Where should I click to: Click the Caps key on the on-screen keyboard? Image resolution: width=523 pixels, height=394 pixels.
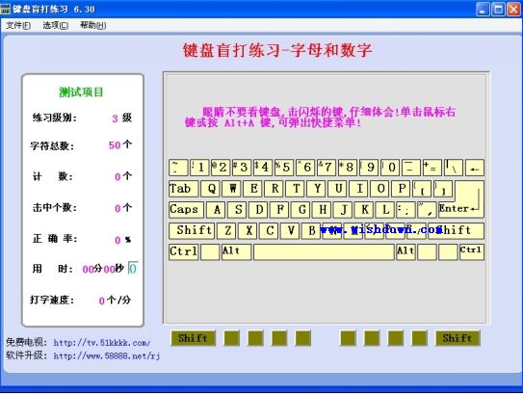(x=186, y=210)
